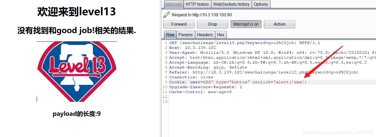376x137 pixels.
Task: Click the pencil edit icon beside Request
Action: [x=167, y=15]
